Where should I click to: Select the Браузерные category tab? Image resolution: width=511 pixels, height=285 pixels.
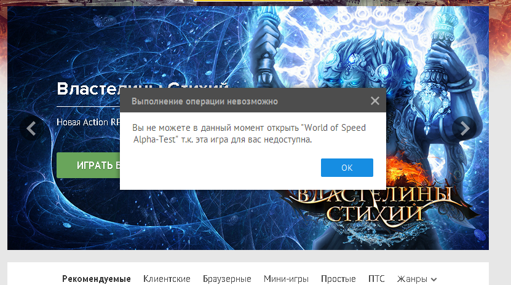tap(227, 279)
